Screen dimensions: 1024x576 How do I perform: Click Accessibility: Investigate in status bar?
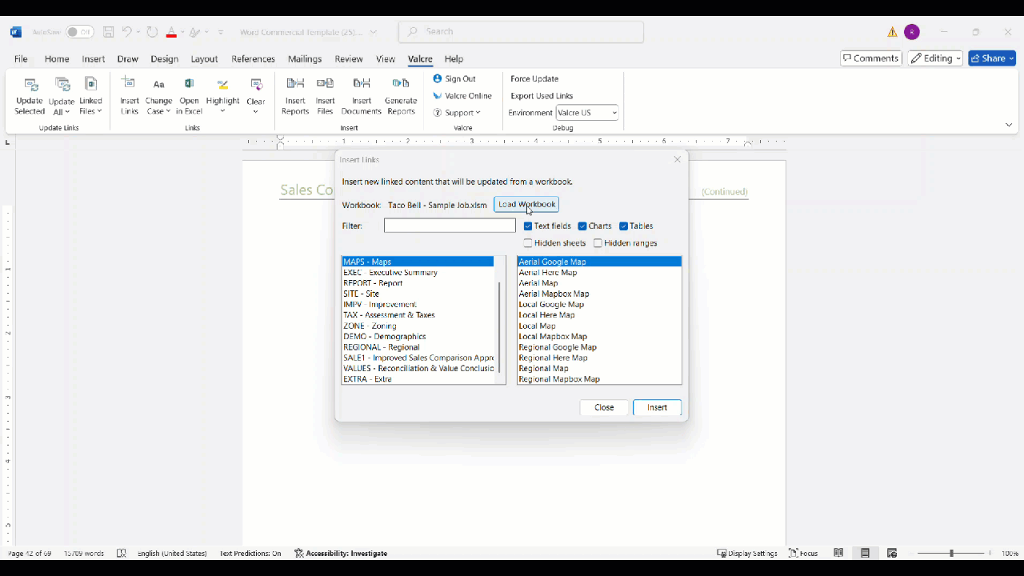coord(341,554)
